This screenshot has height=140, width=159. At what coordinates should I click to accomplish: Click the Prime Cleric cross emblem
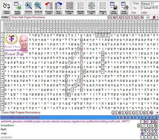point(12,39)
